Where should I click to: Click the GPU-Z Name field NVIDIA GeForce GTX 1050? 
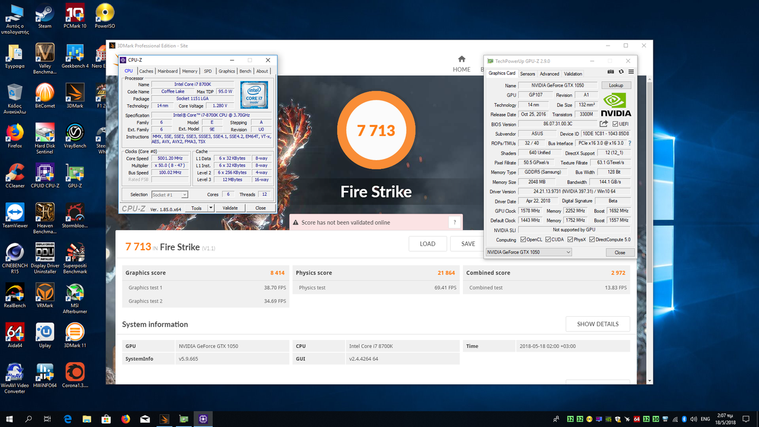click(559, 85)
